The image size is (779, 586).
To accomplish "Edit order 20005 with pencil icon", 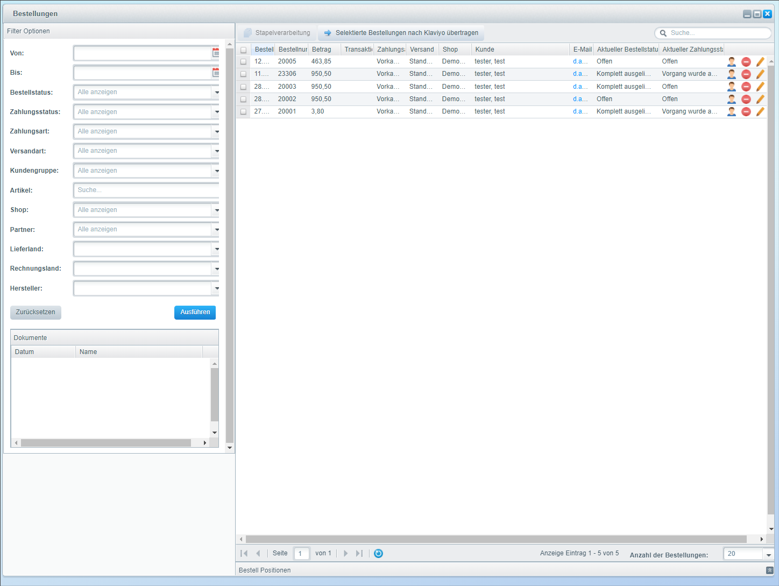I will point(760,61).
